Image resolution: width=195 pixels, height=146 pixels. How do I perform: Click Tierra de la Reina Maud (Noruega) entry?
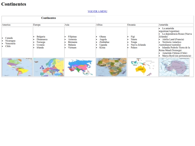pos(174,49)
